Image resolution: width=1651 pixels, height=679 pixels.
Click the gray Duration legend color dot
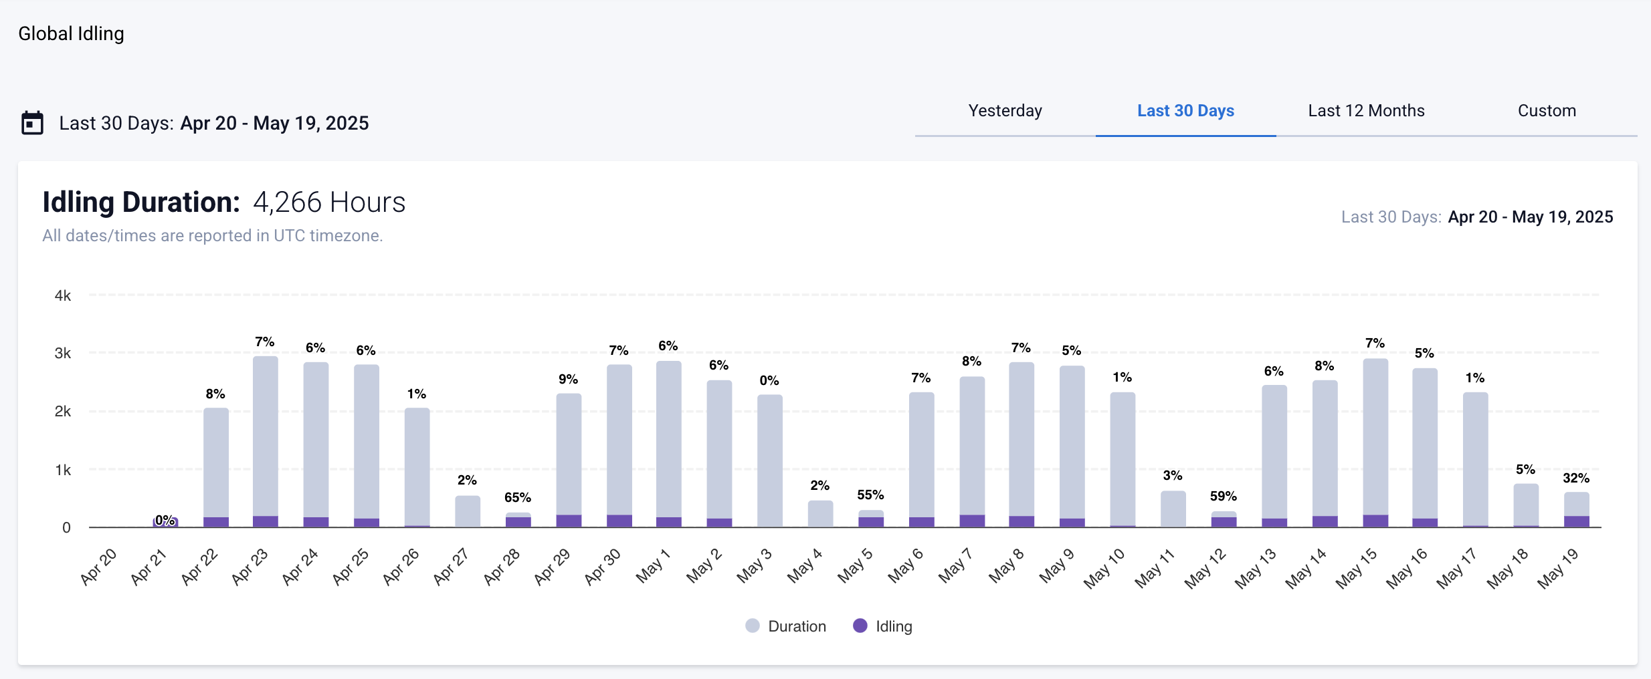(x=753, y=626)
